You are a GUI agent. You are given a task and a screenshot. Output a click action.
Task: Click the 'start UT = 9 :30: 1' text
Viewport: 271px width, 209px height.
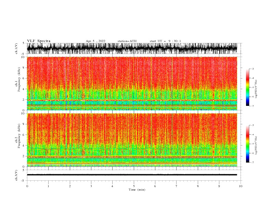pyautogui.click(x=165, y=41)
